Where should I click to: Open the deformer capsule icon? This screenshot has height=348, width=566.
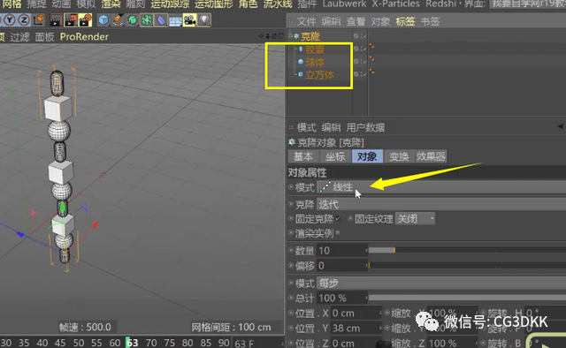pyautogui.click(x=161, y=20)
